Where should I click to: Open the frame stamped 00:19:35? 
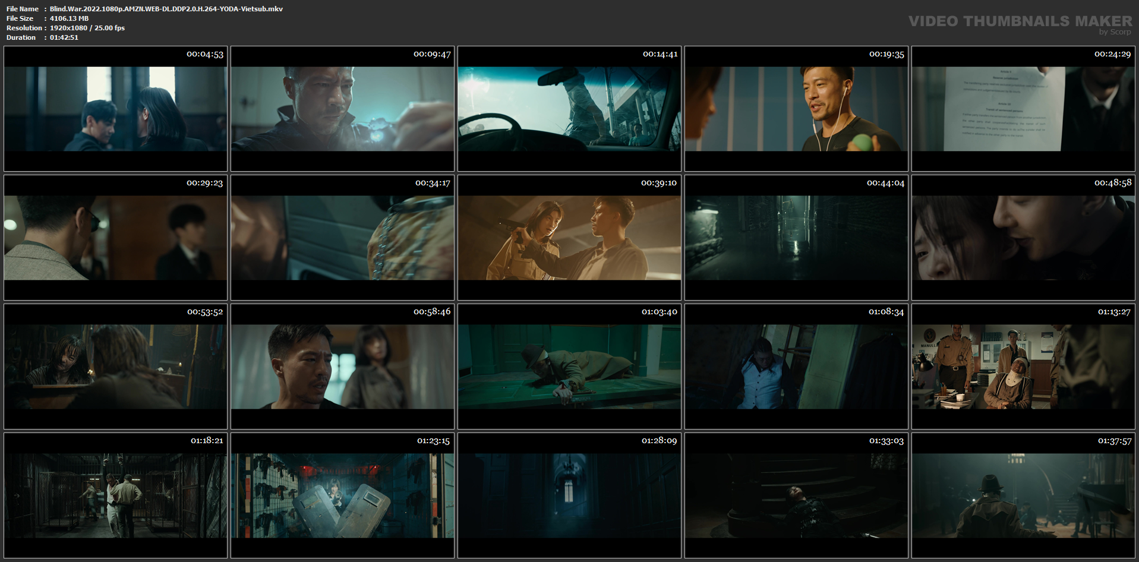click(796, 109)
